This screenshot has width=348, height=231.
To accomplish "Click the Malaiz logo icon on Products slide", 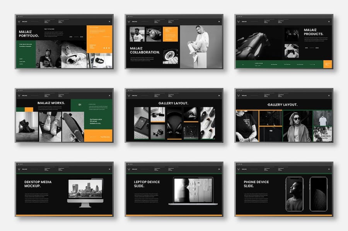I will coord(239,22).
